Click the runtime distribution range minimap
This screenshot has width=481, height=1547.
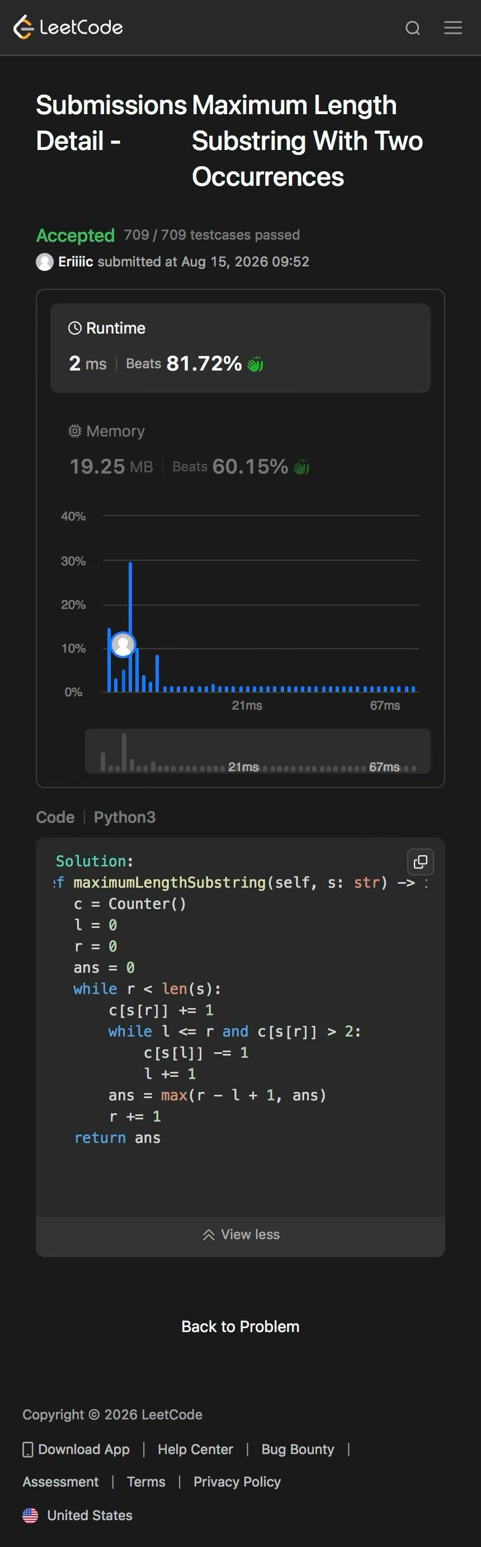258,751
